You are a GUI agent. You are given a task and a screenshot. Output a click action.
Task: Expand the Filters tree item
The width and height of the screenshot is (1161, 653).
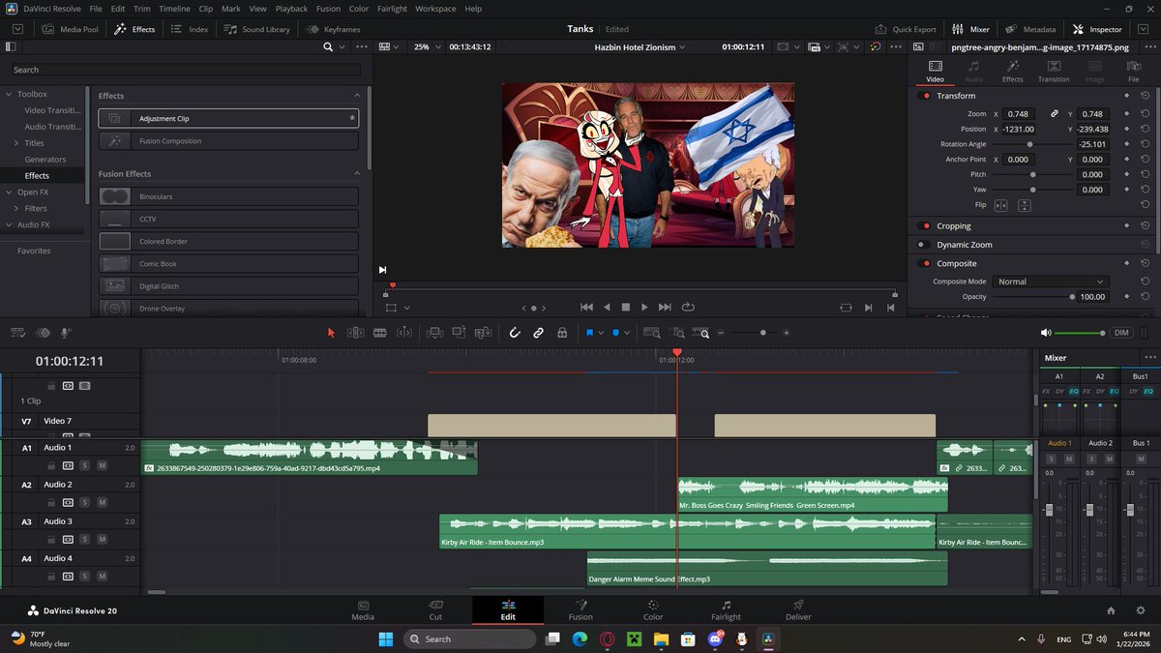pos(15,208)
